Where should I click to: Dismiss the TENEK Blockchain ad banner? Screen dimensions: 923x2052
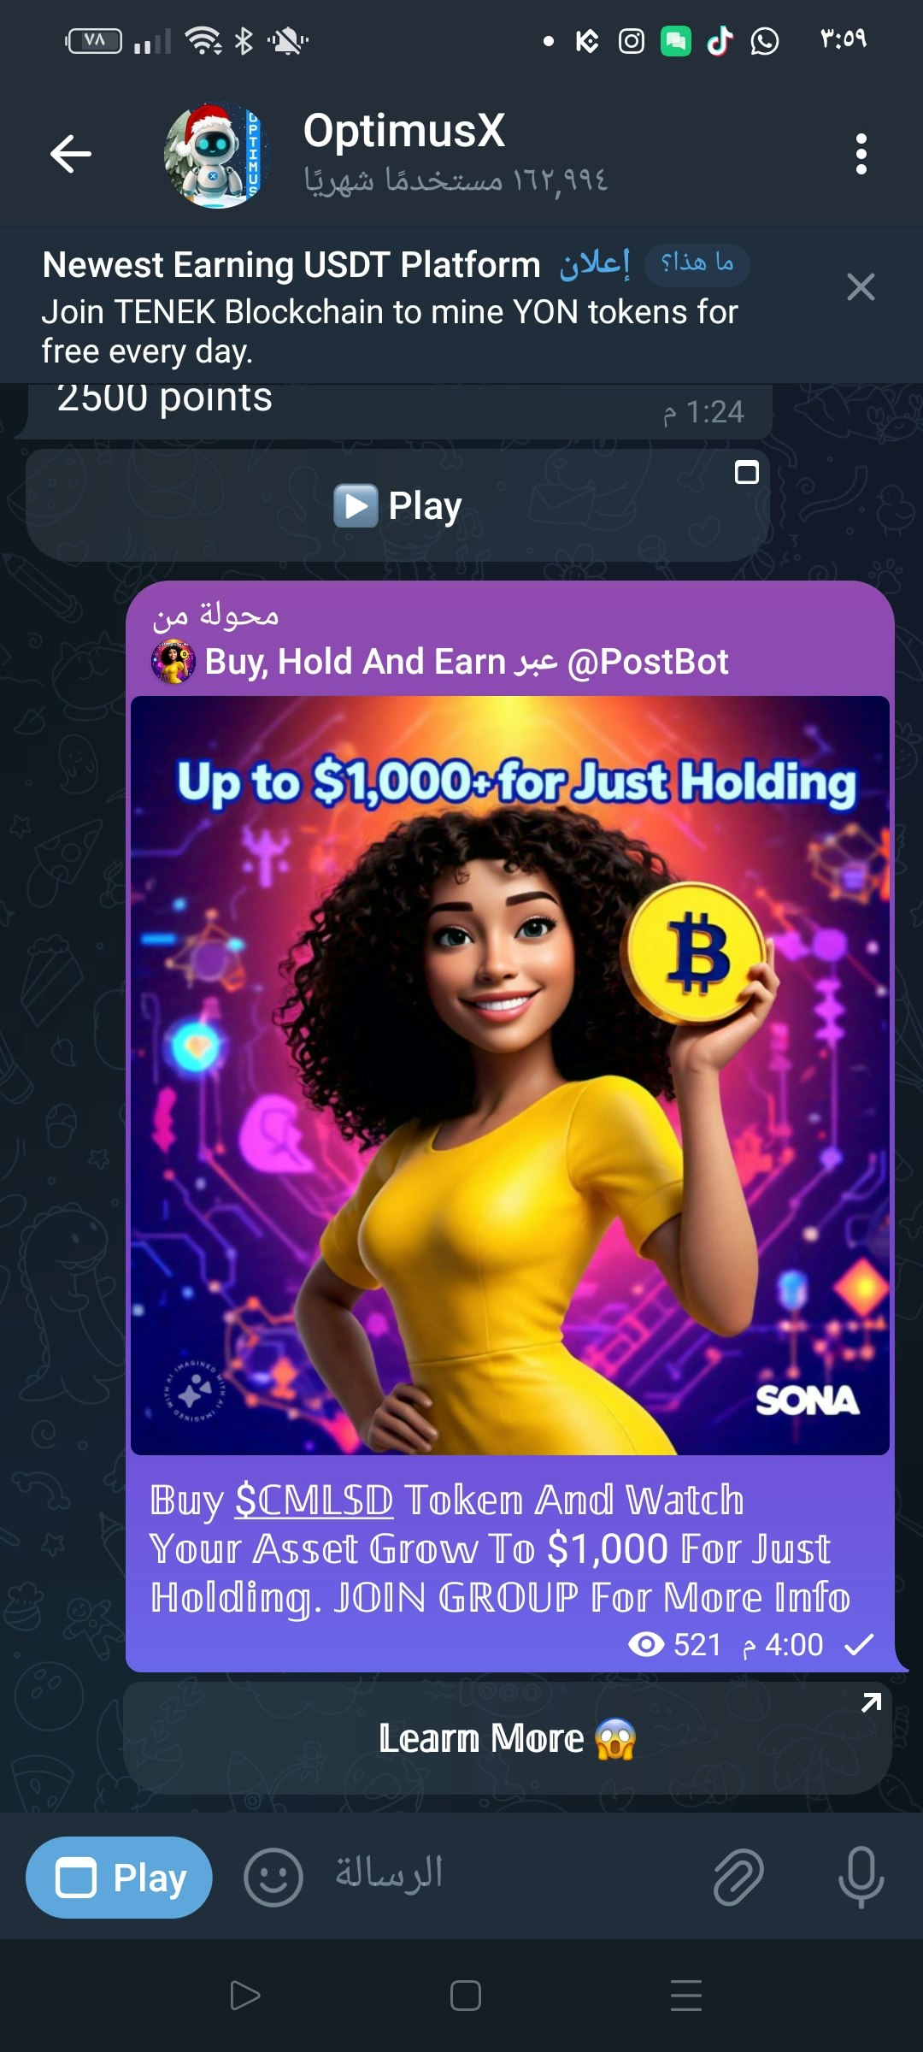pyautogui.click(x=861, y=287)
